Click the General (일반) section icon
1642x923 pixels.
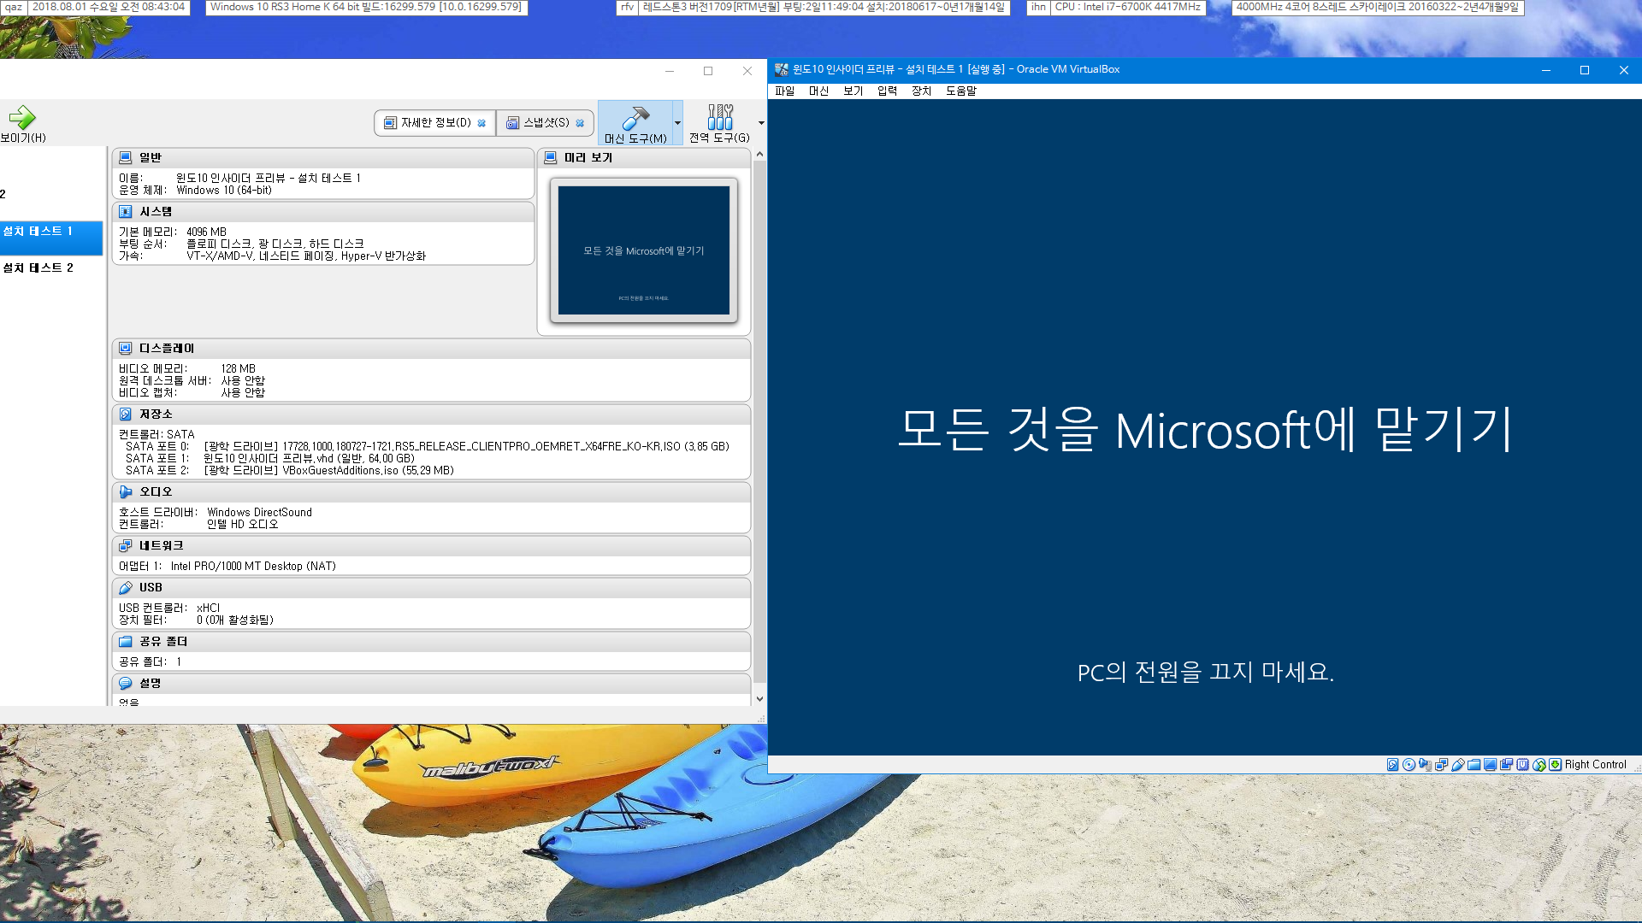pos(126,157)
